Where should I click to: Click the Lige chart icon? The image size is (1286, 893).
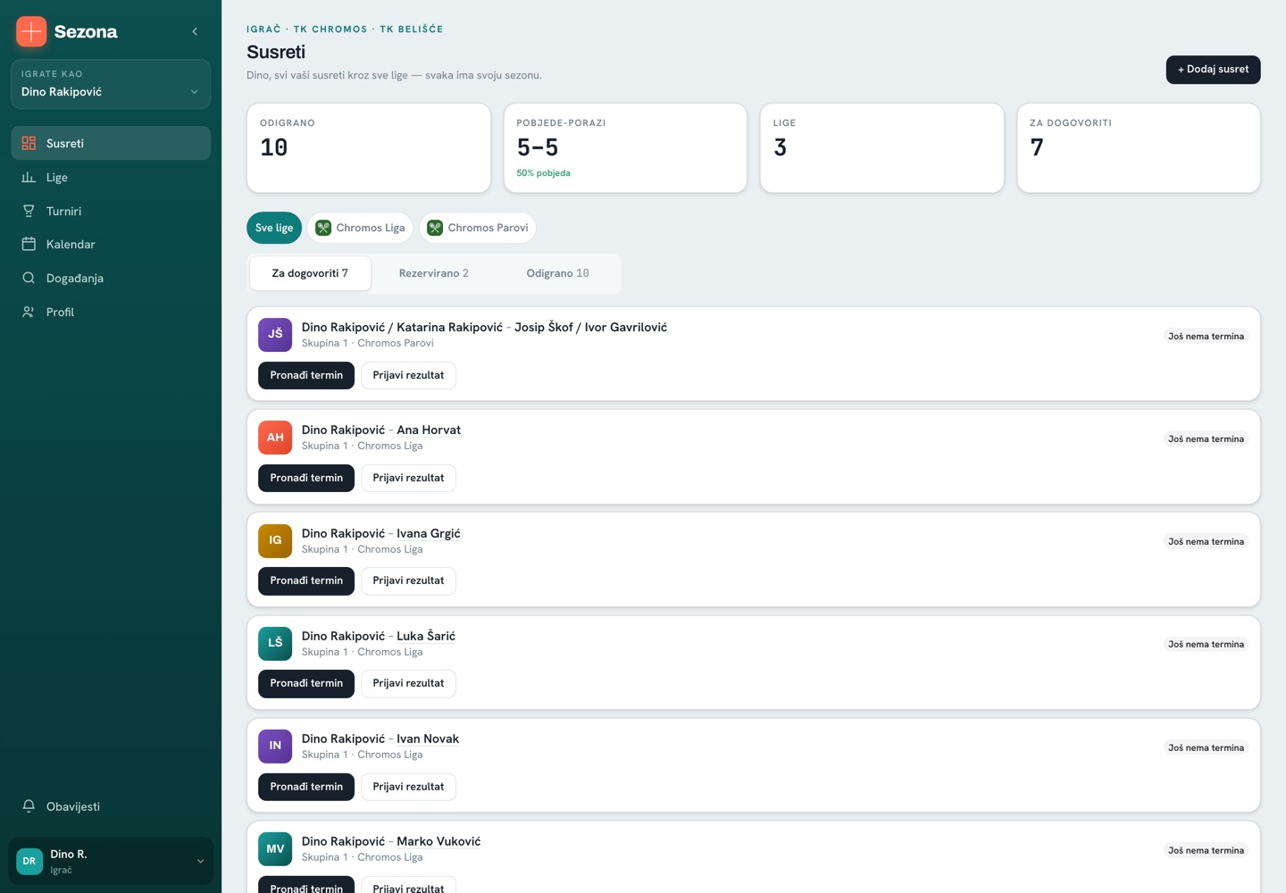coord(29,177)
